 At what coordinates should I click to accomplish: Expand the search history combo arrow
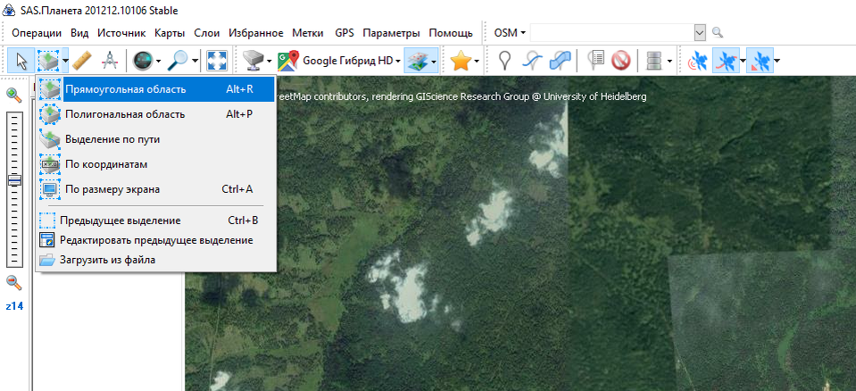[701, 33]
